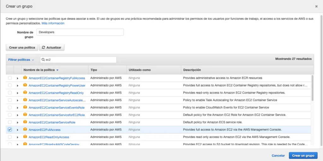Viewport: 323px width, 161px height.
Task: Click 'Default policy for Amazon ECS service role.'
Action: [213, 122]
